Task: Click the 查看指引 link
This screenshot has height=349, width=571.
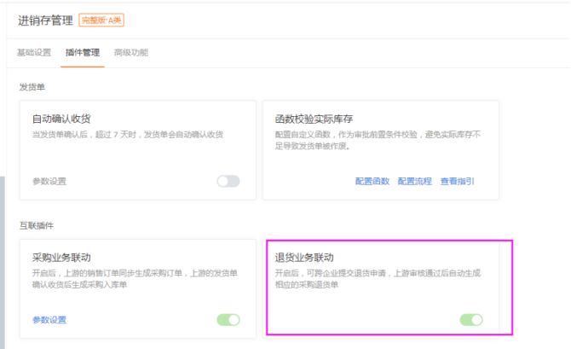Action: click(458, 181)
